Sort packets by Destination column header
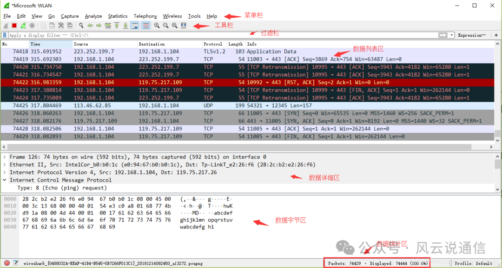Image resolution: width=502 pixels, height=268 pixels. point(170,44)
